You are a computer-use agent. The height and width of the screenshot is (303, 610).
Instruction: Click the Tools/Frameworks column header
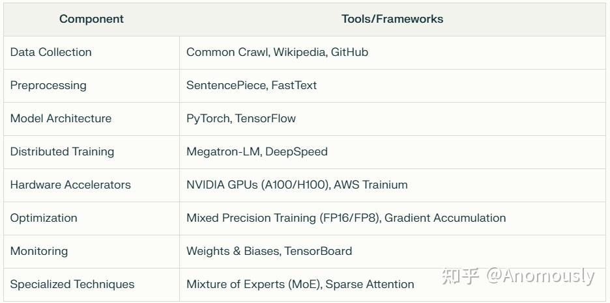(392, 19)
